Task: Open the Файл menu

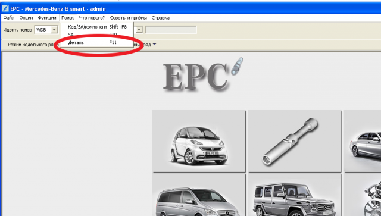Action: 9,18
